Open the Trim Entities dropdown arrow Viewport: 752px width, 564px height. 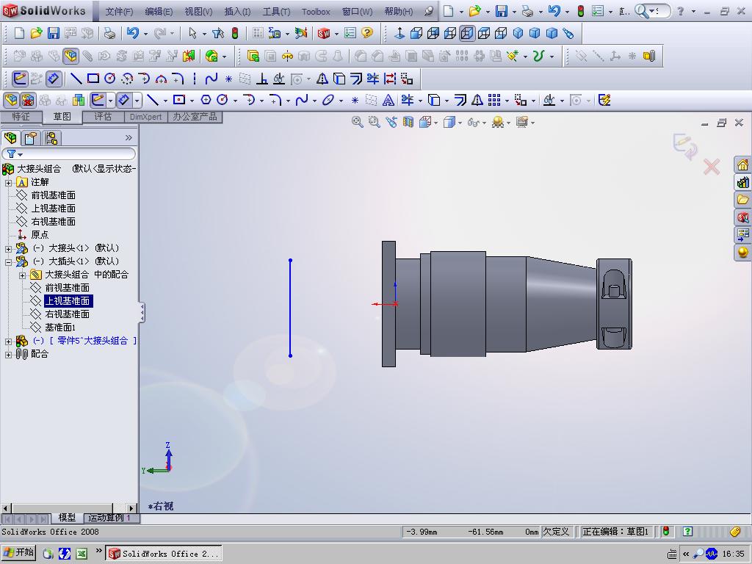click(420, 100)
